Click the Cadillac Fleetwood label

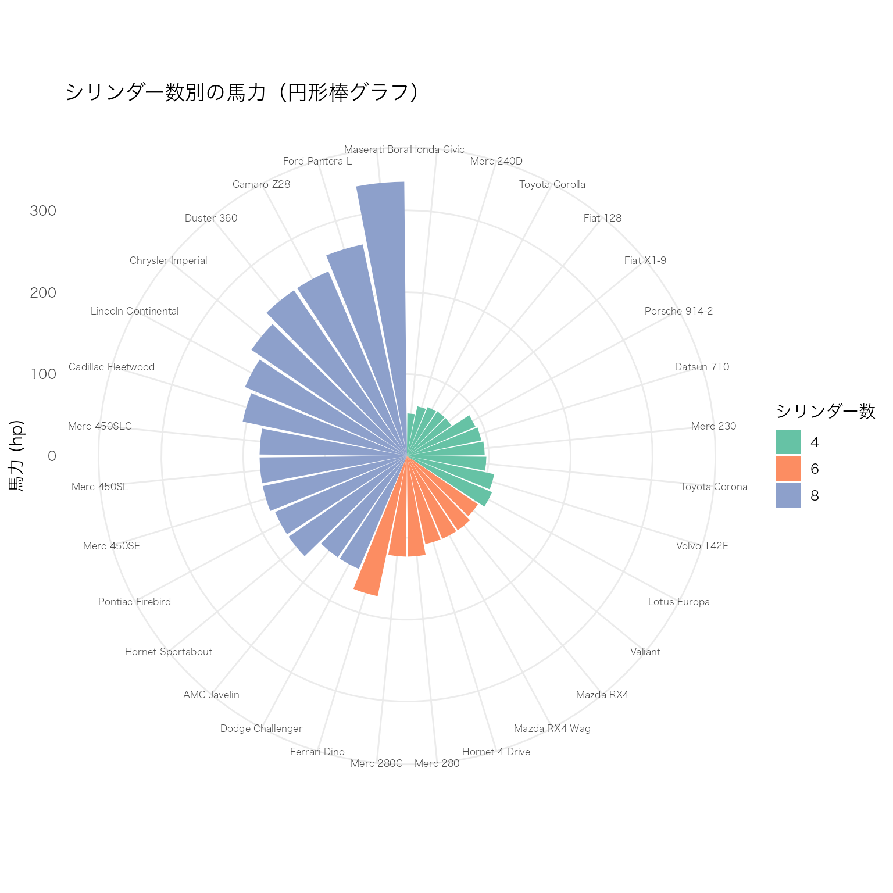[112, 367]
